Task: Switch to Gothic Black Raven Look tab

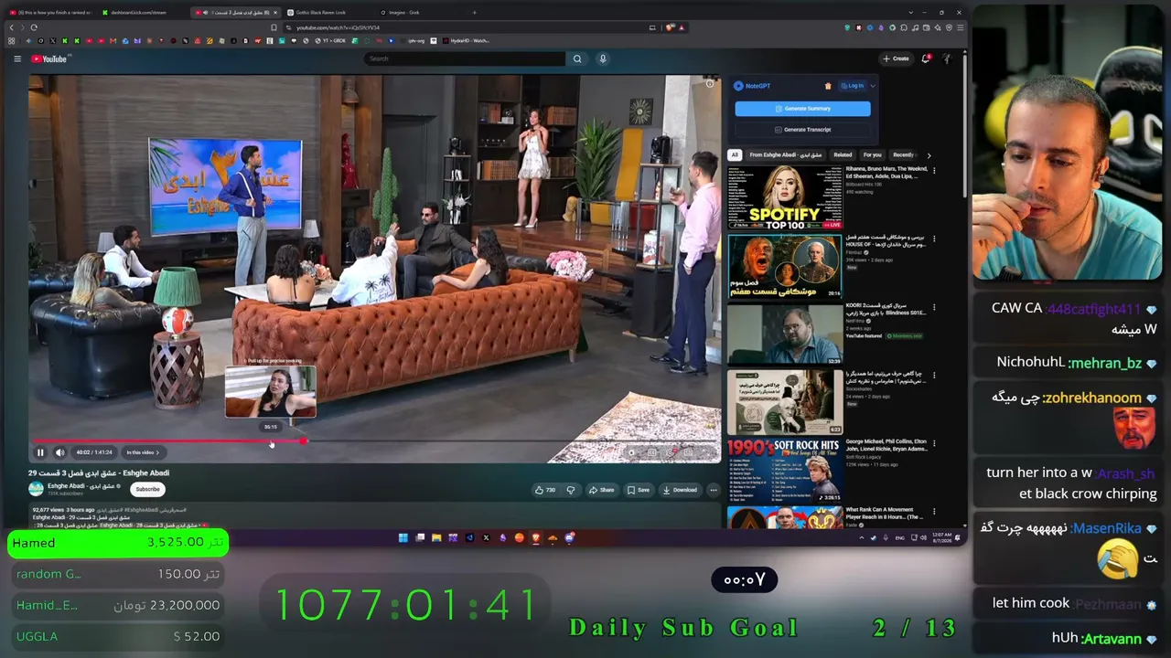Action: (x=320, y=13)
